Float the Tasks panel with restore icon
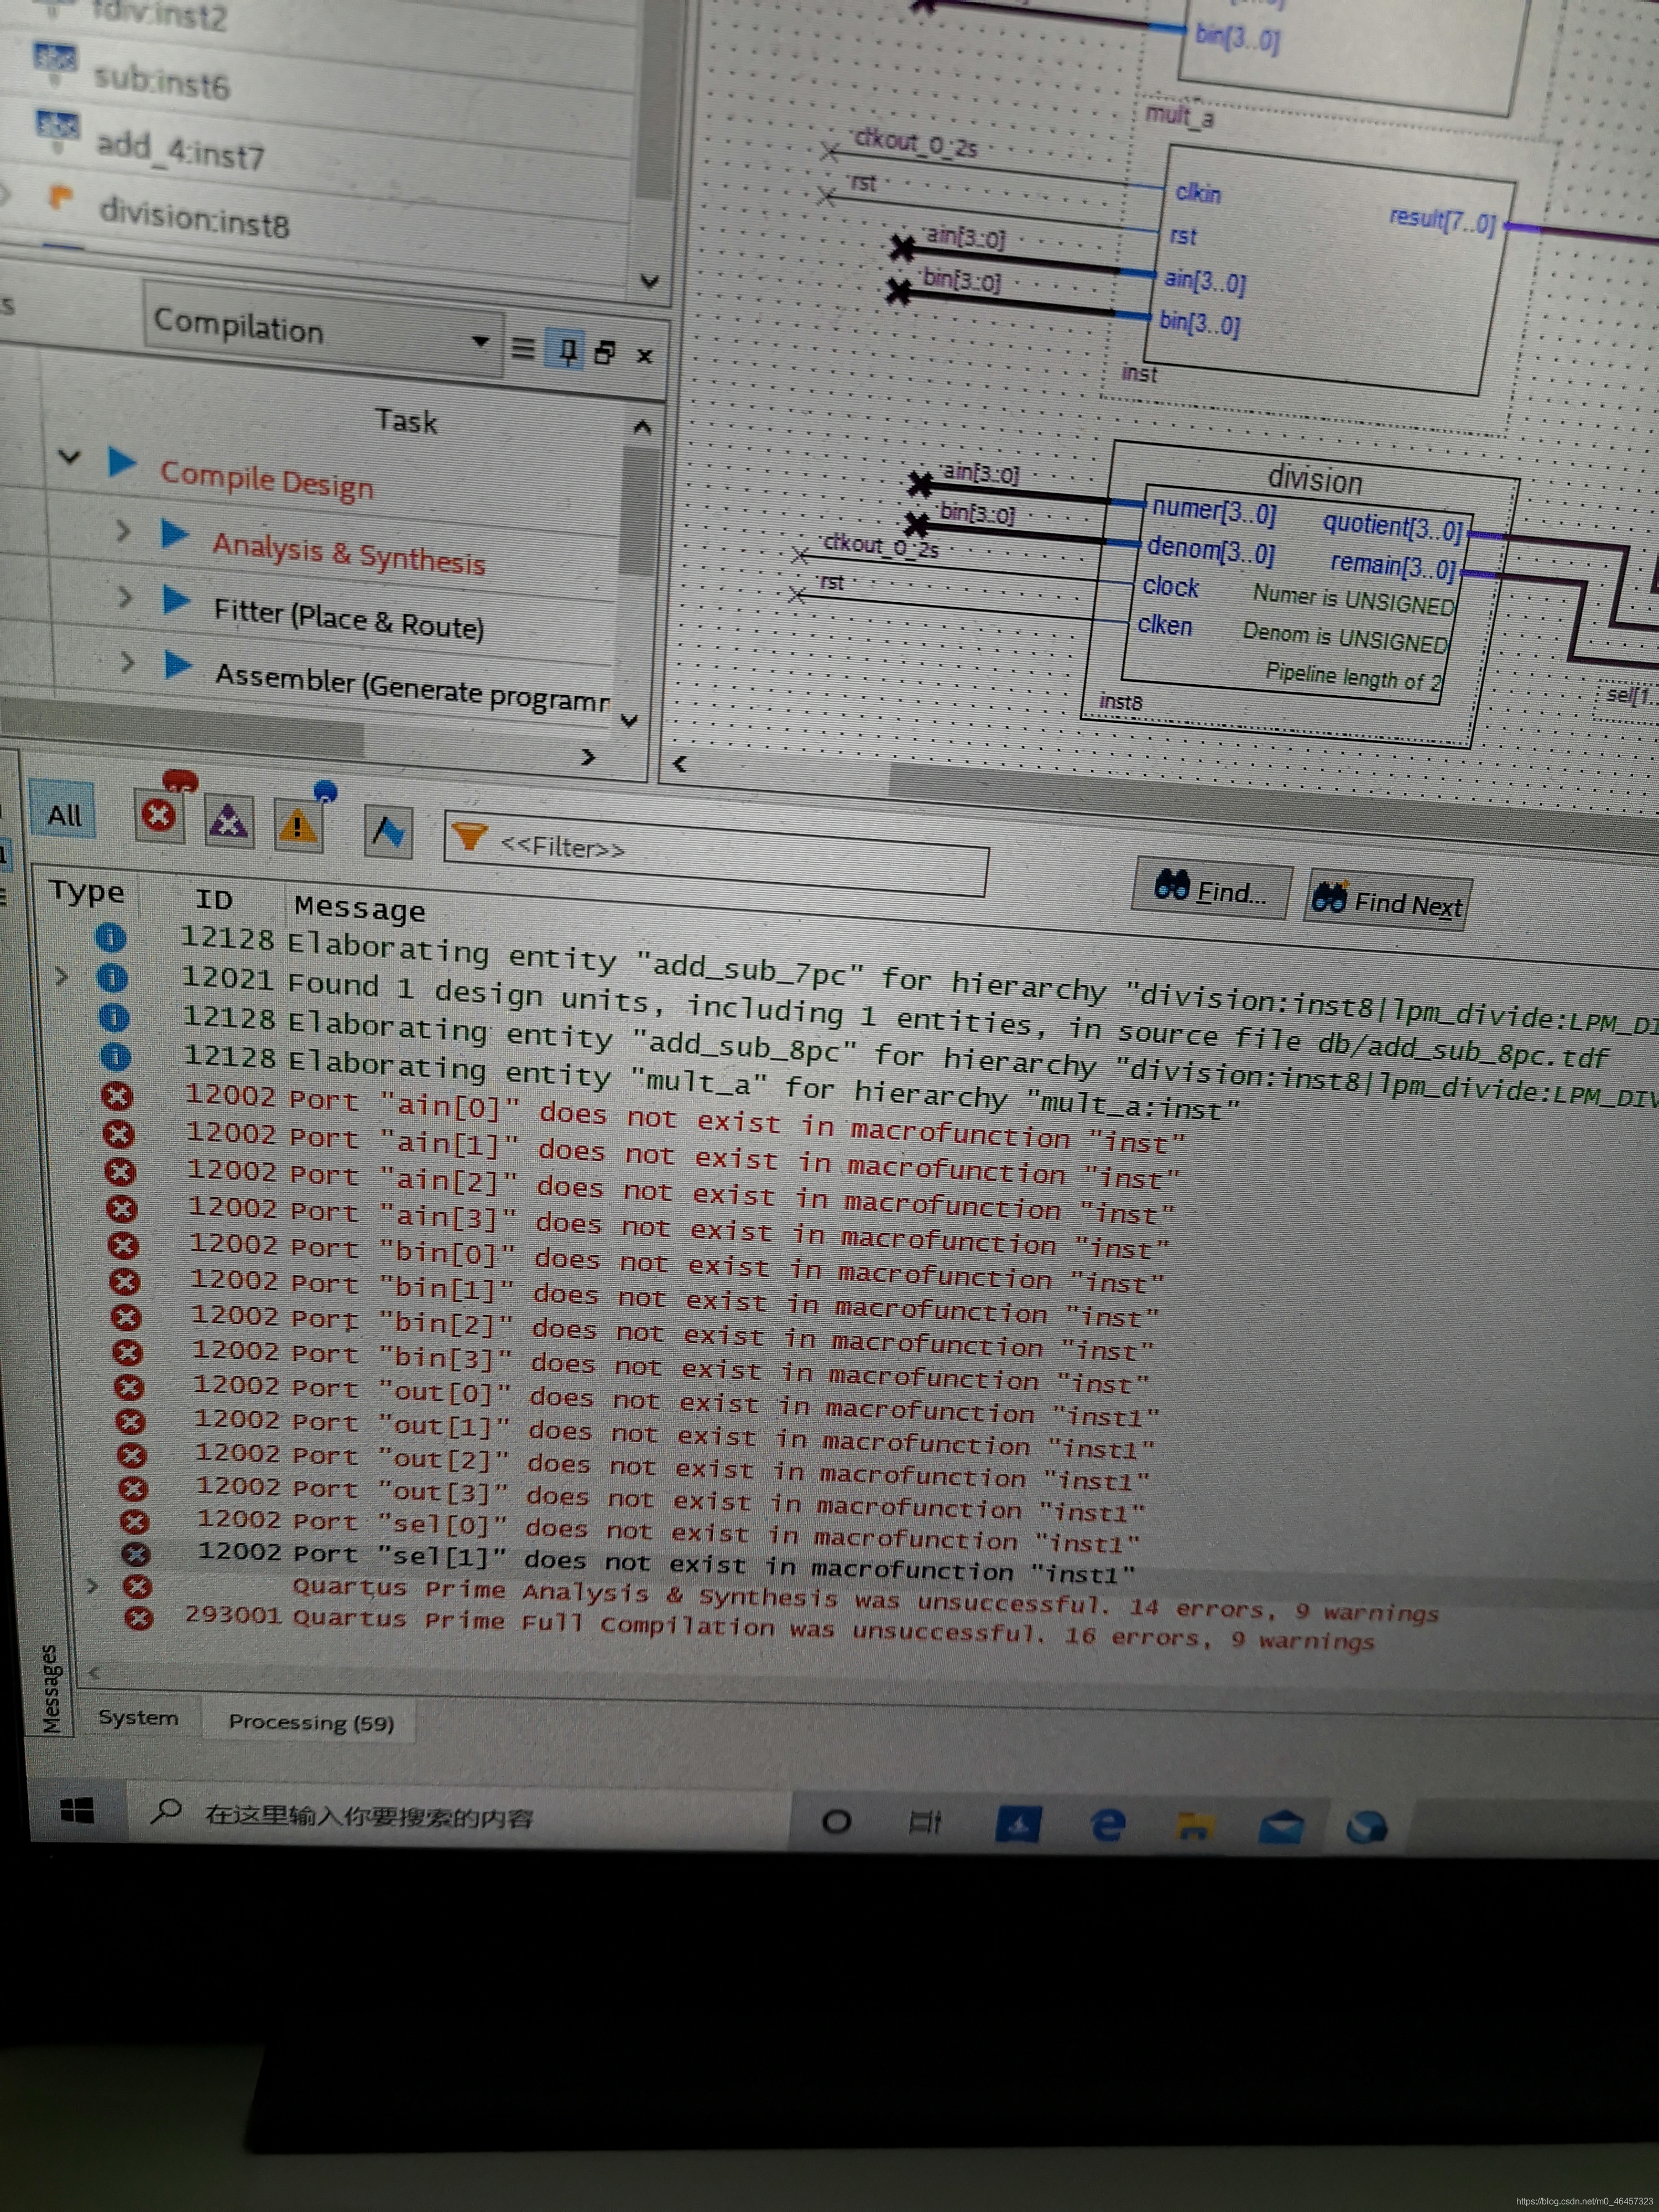1659x2212 pixels. click(604, 352)
